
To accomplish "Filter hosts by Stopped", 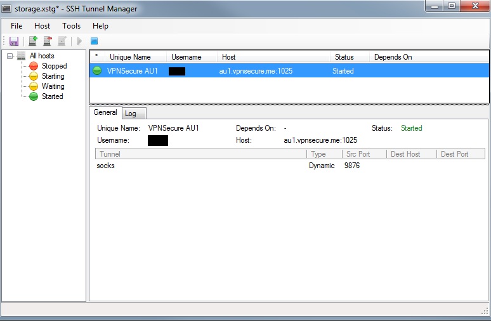I will pyautogui.click(x=54, y=66).
